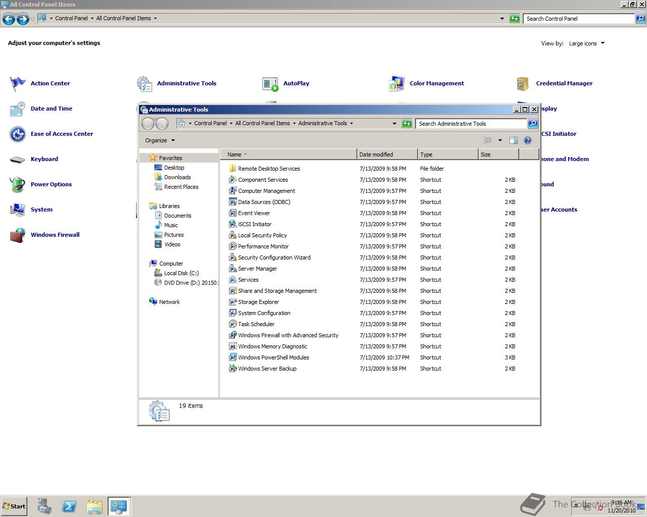This screenshot has height=517, width=647.
Task: Open arrow after All Control Panel Items breadcrumb in main window
Action: [x=155, y=18]
